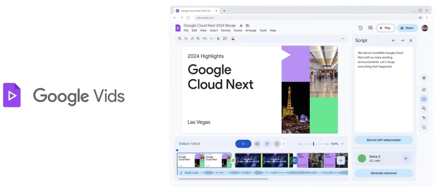Viewport: 437px width, 187px height.
Task: Expand the timeline view options chevron
Action: pyautogui.click(x=284, y=144)
